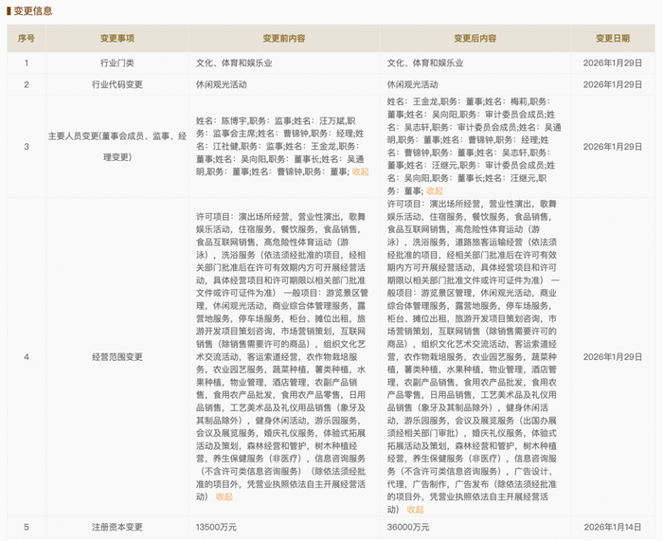The width and height of the screenshot is (663, 541).
Task: Click the row 1 after-change 文化、体育和娱乐业 cell
Action: tap(425, 63)
